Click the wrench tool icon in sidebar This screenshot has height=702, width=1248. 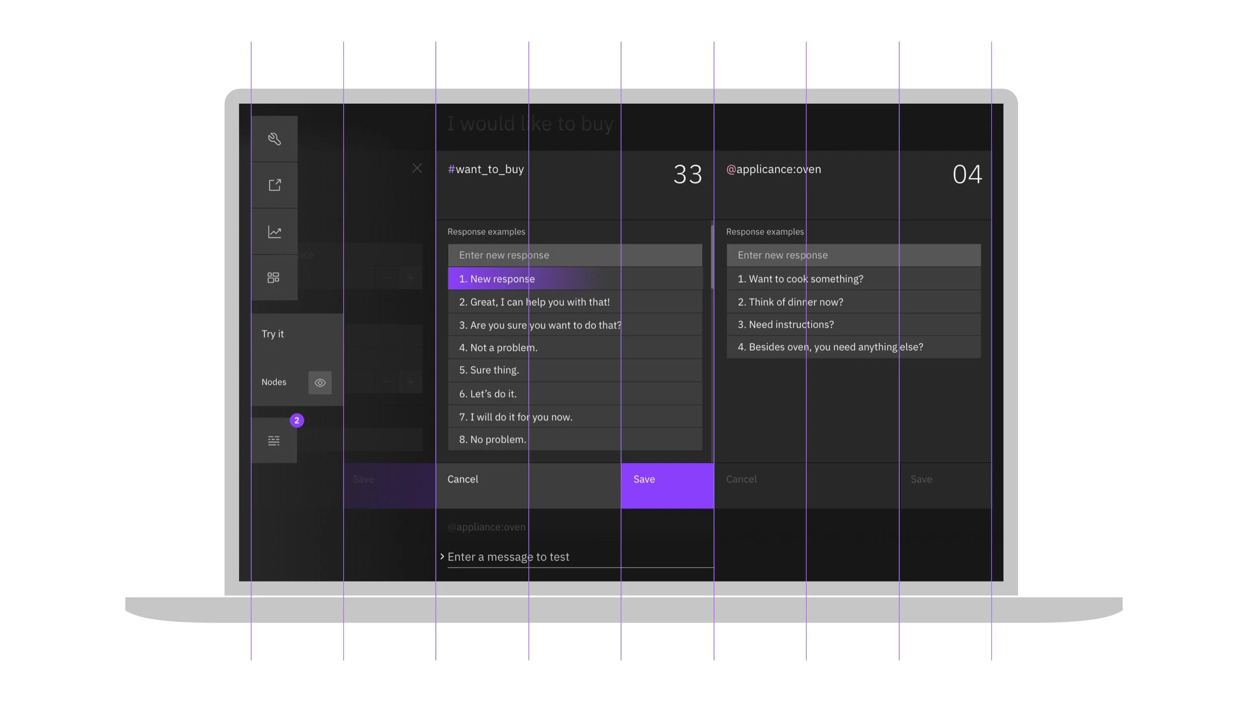point(274,139)
